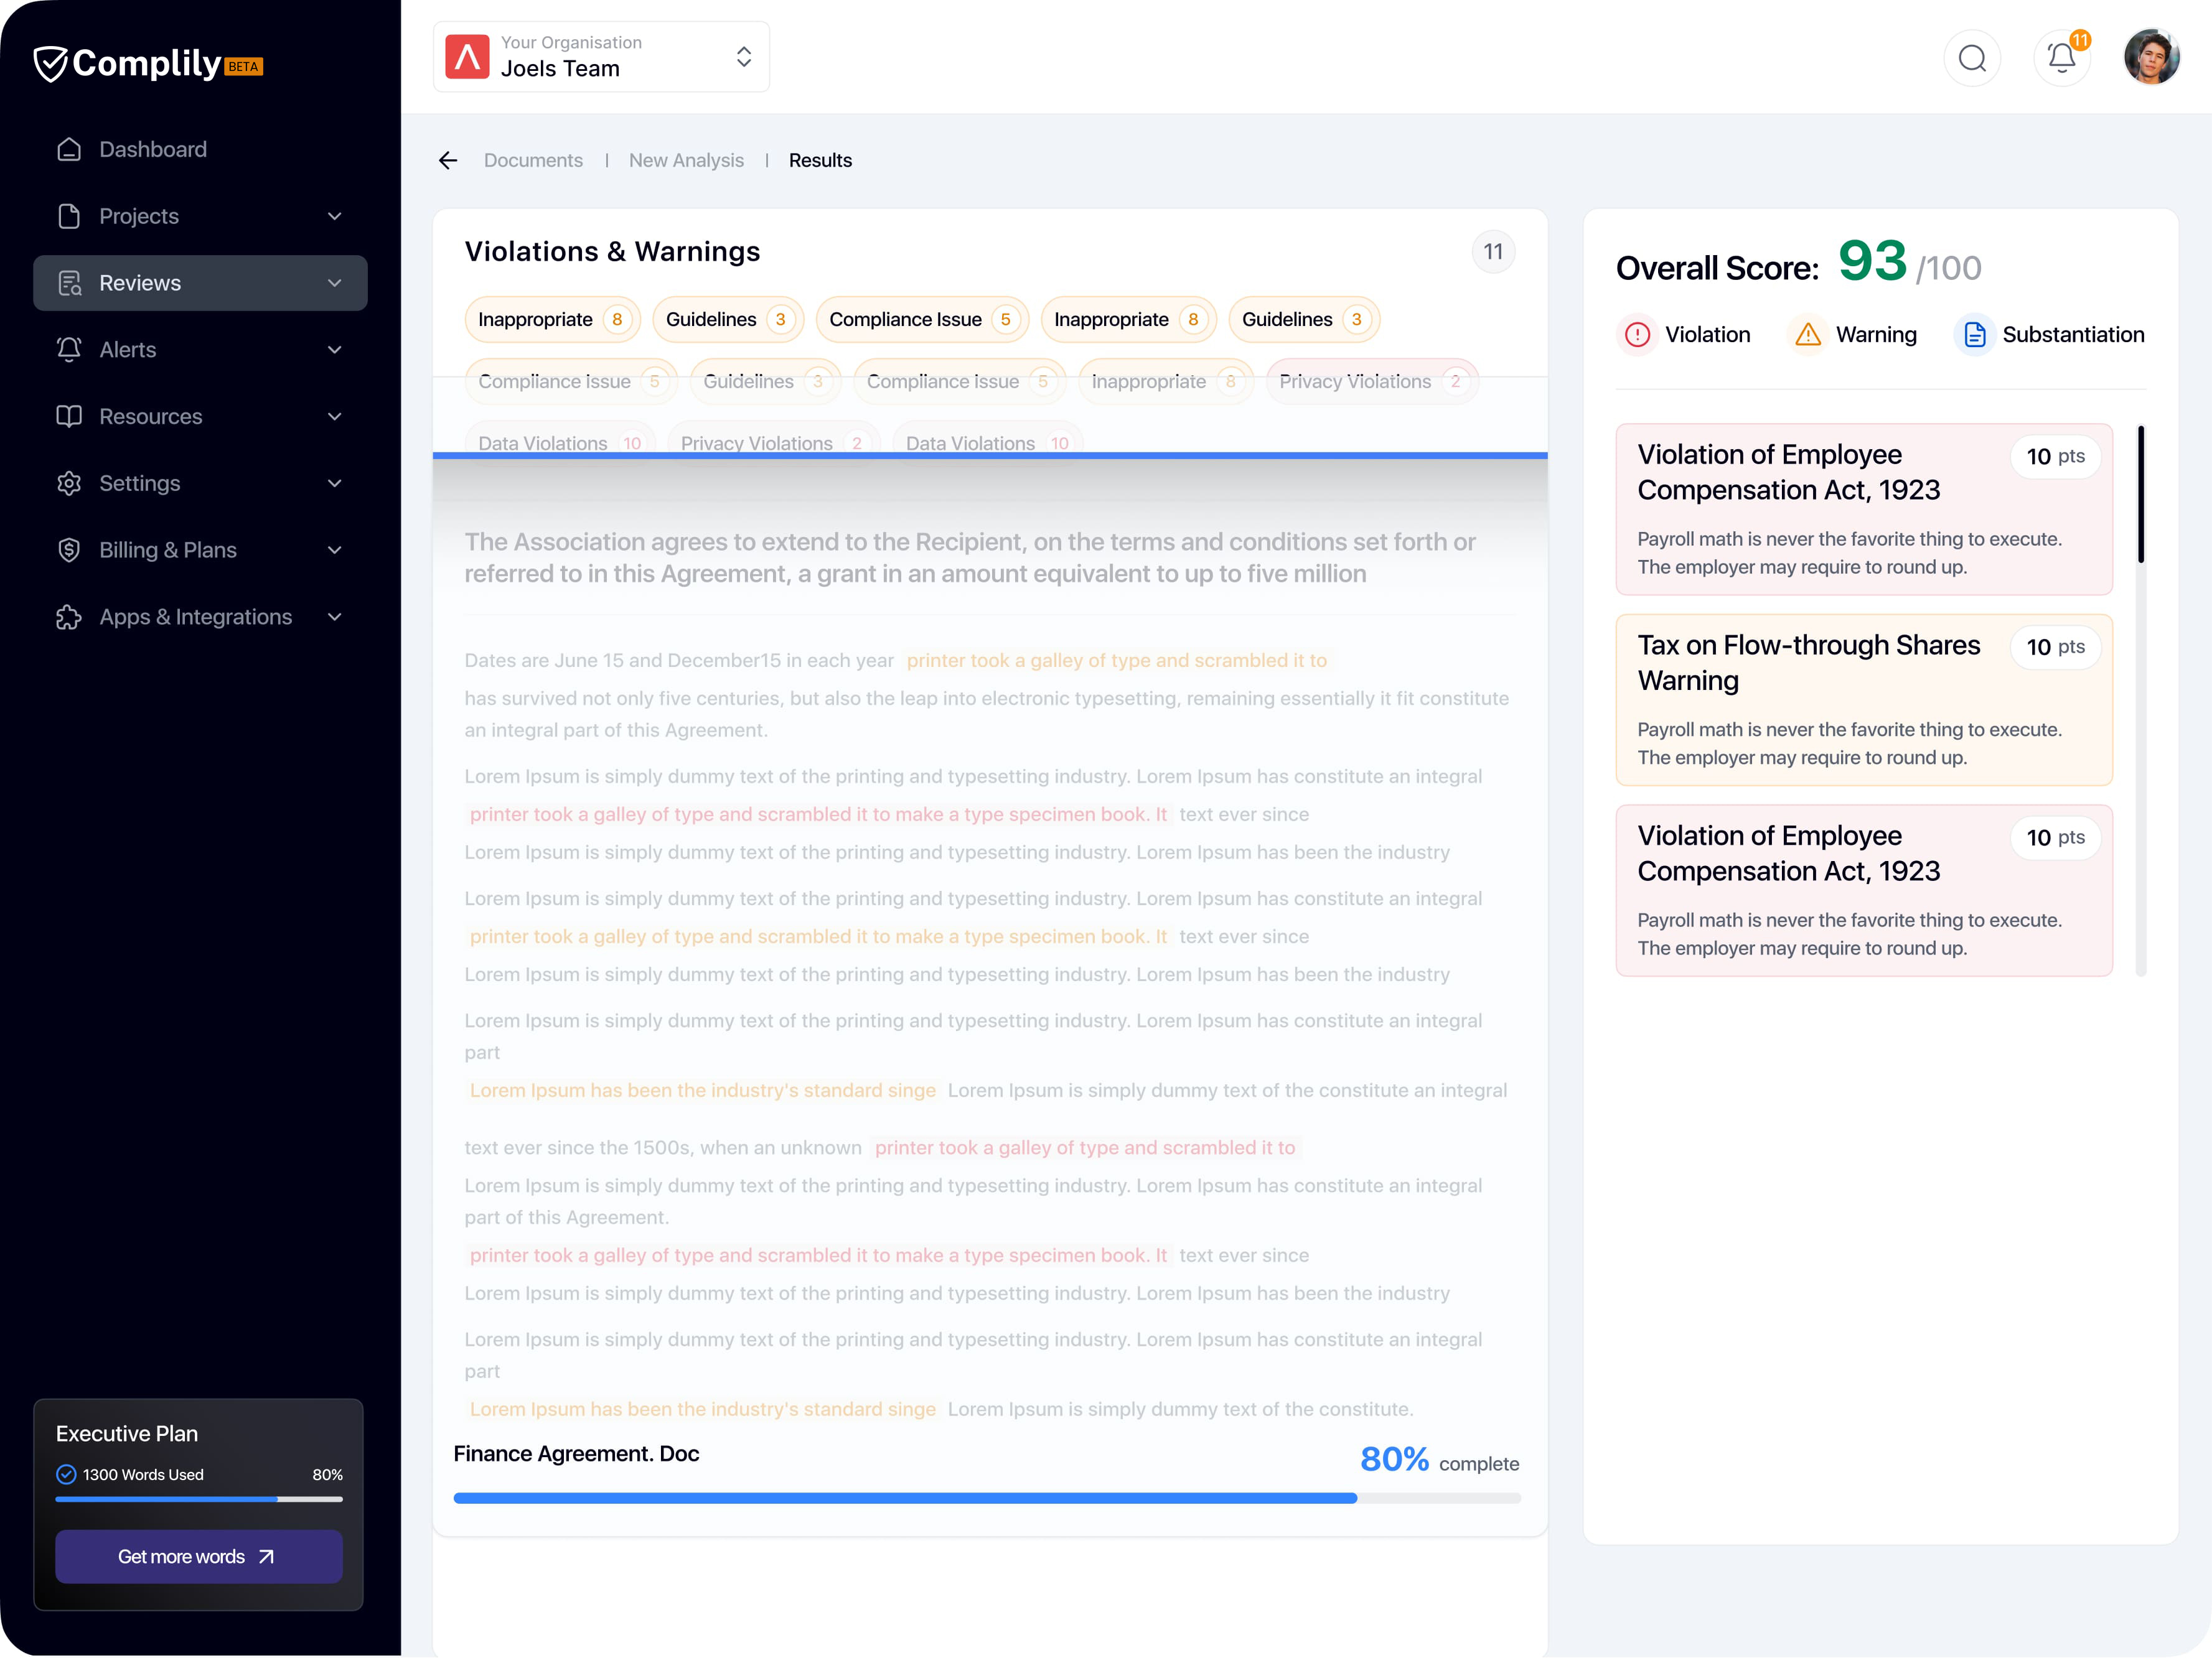Image resolution: width=2212 pixels, height=1658 pixels.
Task: Select first Inappropriate 8 tag
Action: pyautogui.click(x=552, y=320)
